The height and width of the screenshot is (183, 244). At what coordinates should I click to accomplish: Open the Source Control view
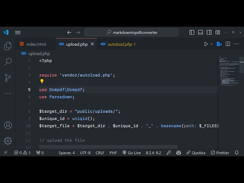coord(8,78)
